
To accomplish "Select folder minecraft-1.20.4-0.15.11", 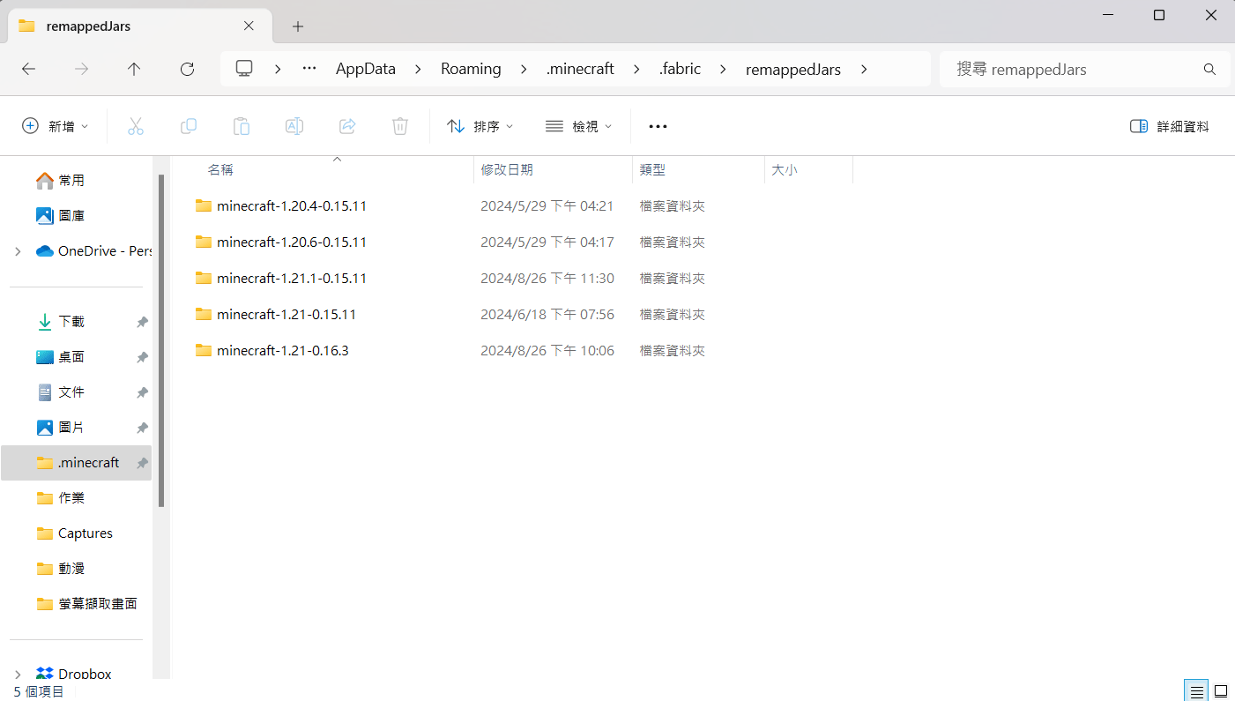I will (292, 205).
